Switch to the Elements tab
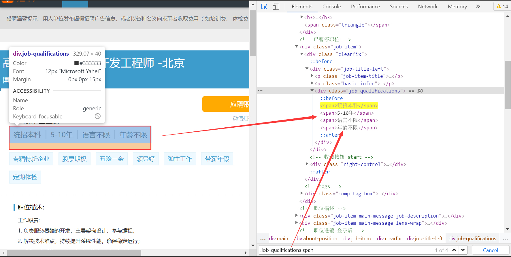Image resolution: width=511 pixels, height=257 pixels. 302,6
